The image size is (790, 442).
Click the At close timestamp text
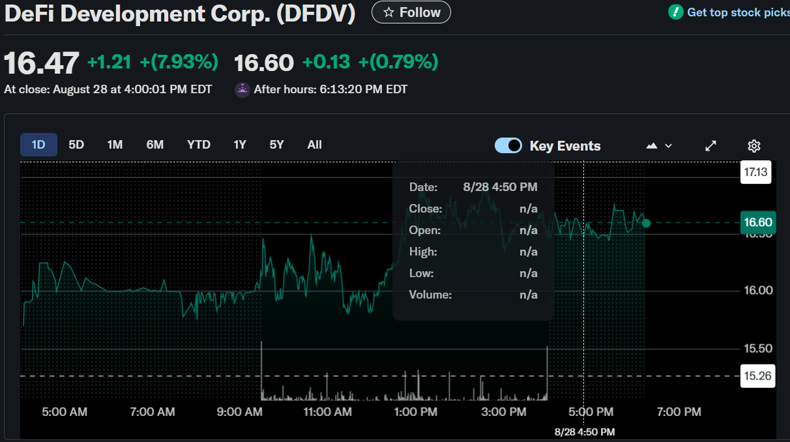point(108,90)
